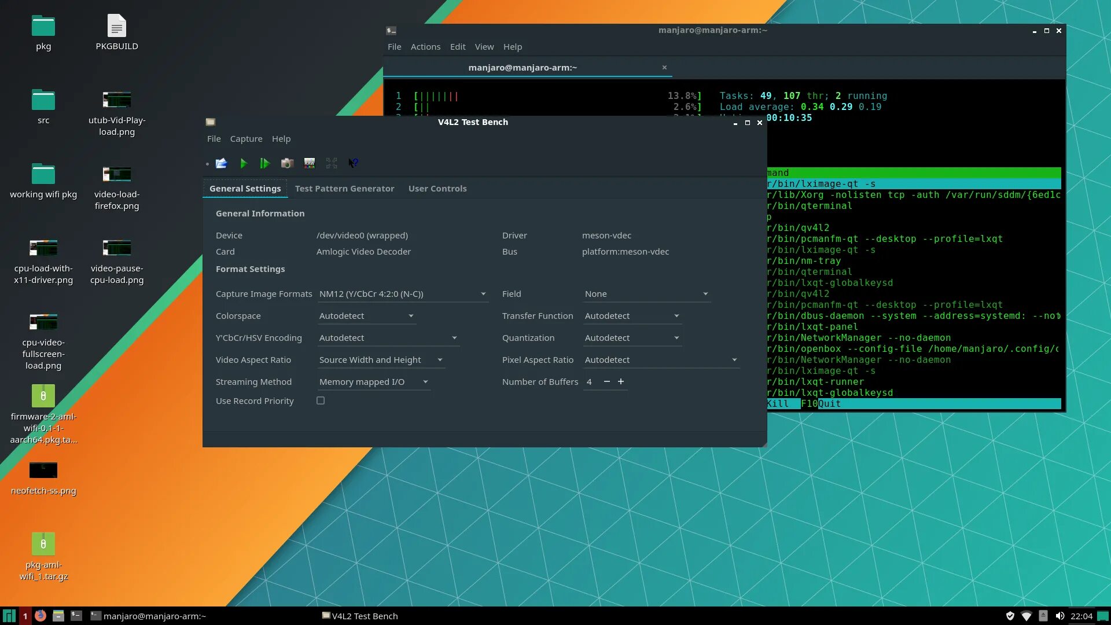Increase Number of Buffers with plus button
Screen dimensions: 1111x625
[x=621, y=381]
